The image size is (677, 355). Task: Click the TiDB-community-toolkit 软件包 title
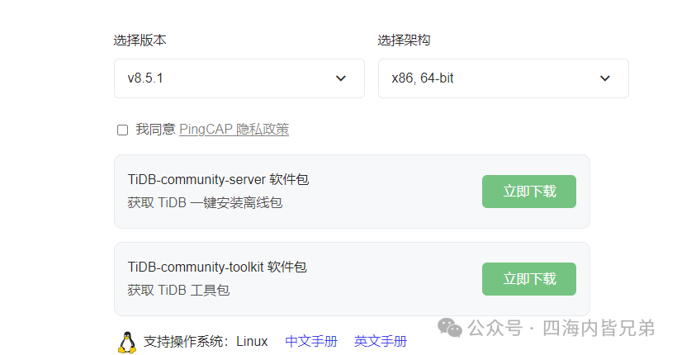coord(217,267)
